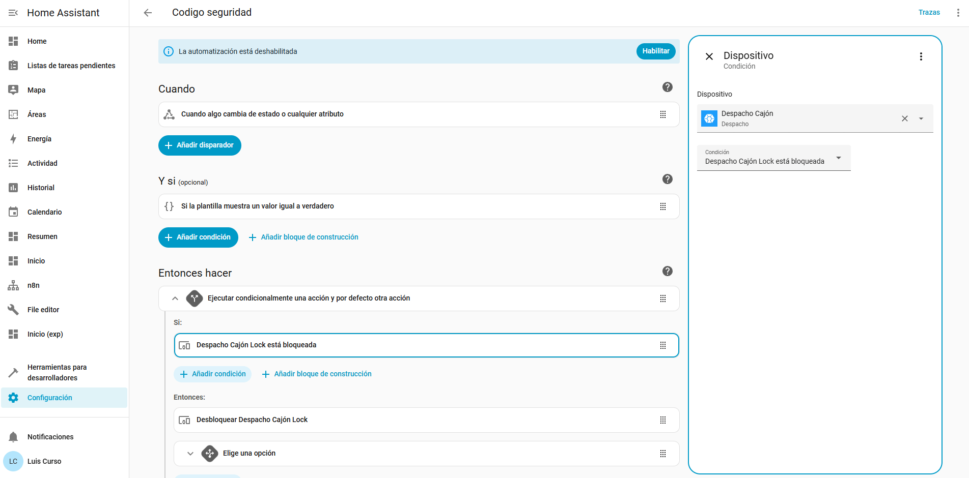The height and width of the screenshot is (478, 969).
Task: Click the drag handle of the trigger row
Action: pos(663,114)
